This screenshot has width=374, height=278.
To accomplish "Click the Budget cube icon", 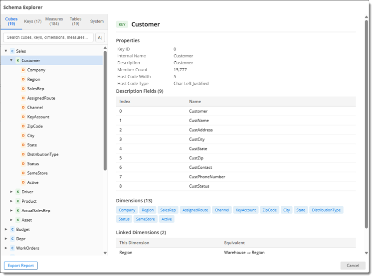I will pos(12,229).
